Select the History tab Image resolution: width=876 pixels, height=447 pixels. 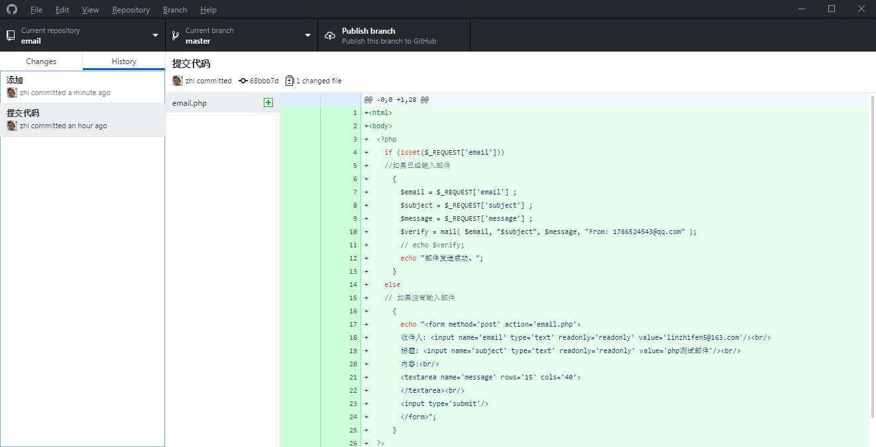124,61
